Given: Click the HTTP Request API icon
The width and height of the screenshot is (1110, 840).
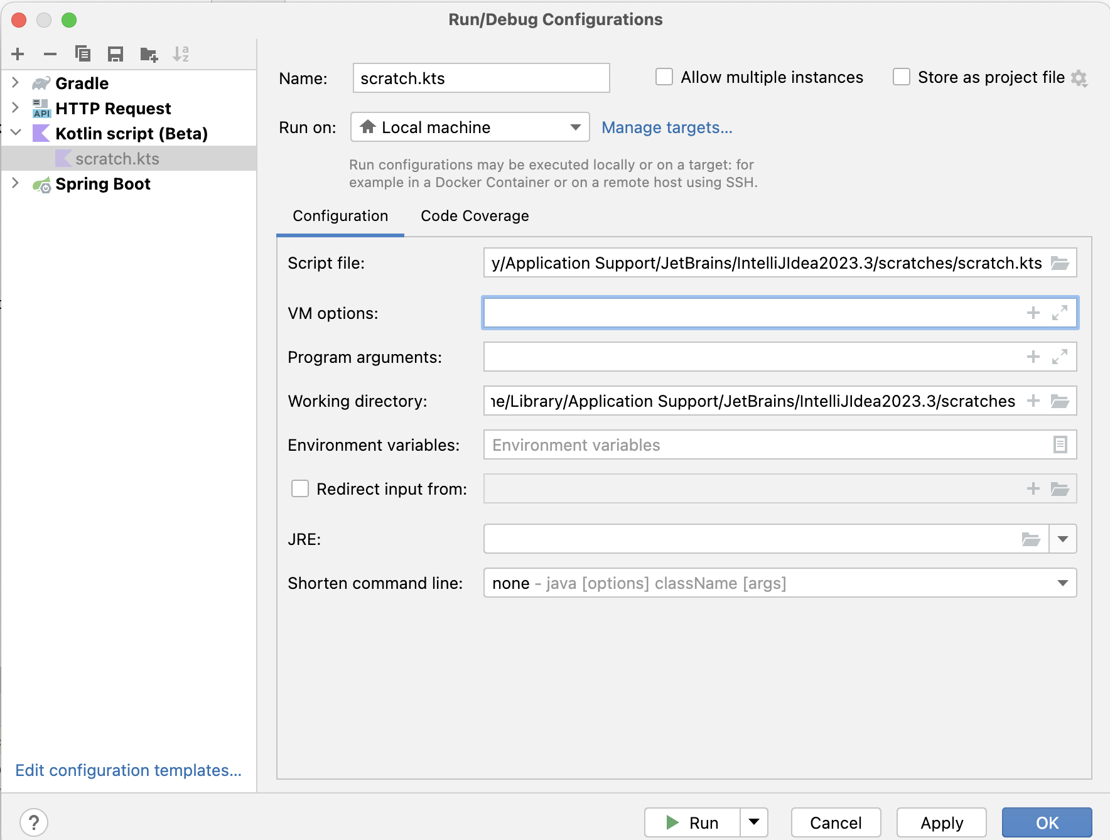Looking at the screenshot, I should click(x=41, y=108).
